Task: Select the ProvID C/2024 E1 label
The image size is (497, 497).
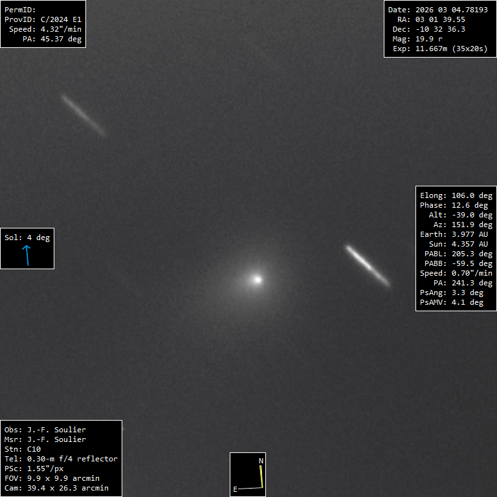Action: (42, 19)
